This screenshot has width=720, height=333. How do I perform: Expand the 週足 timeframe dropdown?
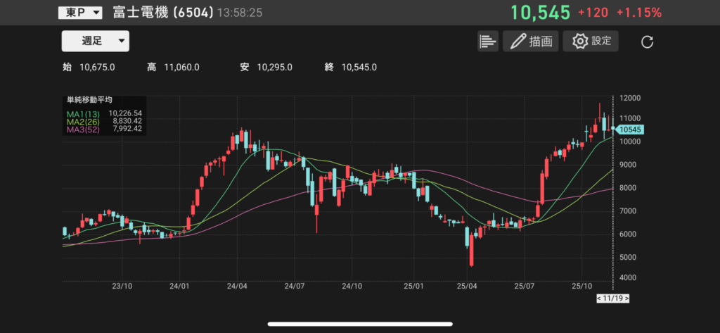[x=95, y=42]
